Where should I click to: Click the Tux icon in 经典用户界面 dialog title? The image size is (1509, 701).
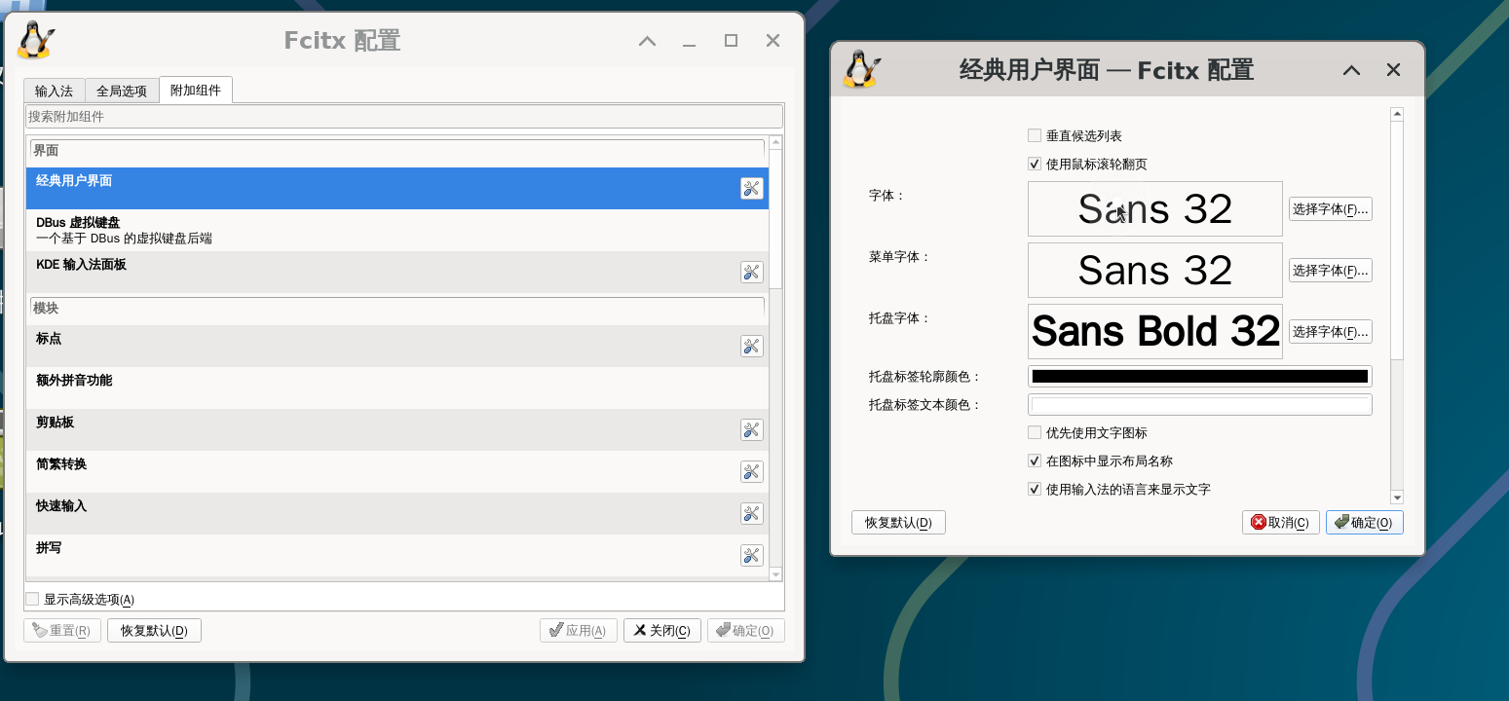click(x=862, y=69)
